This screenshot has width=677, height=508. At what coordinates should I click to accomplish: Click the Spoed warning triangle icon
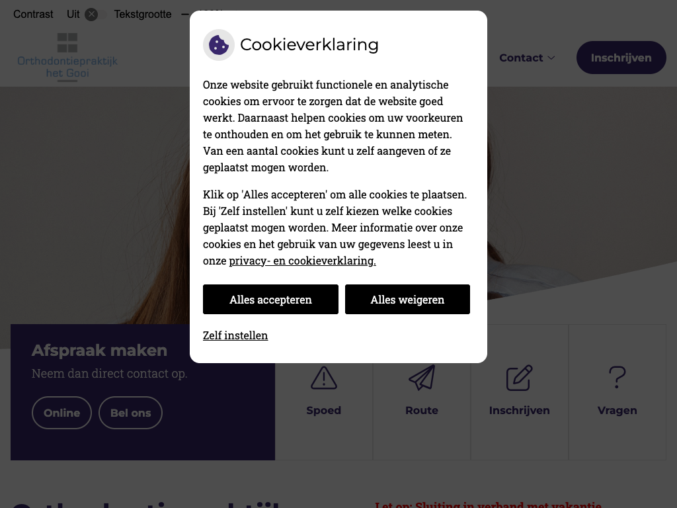tap(324, 378)
